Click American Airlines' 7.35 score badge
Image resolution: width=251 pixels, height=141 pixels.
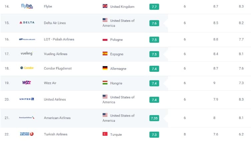(154, 118)
